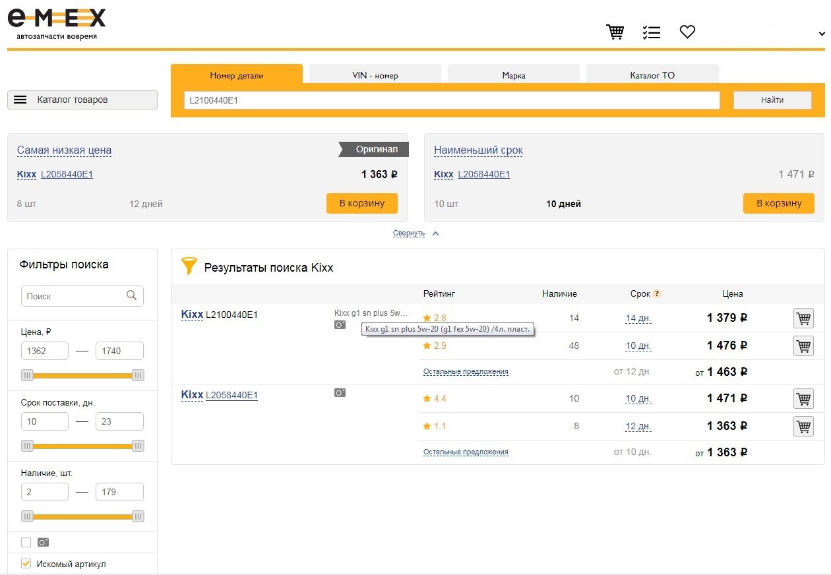Switch to Каталог ТО tab

[x=652, y=75]
